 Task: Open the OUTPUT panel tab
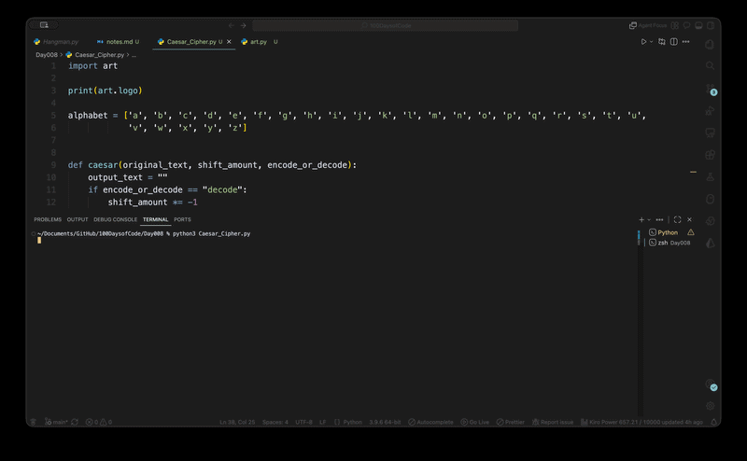pos(78,219)
